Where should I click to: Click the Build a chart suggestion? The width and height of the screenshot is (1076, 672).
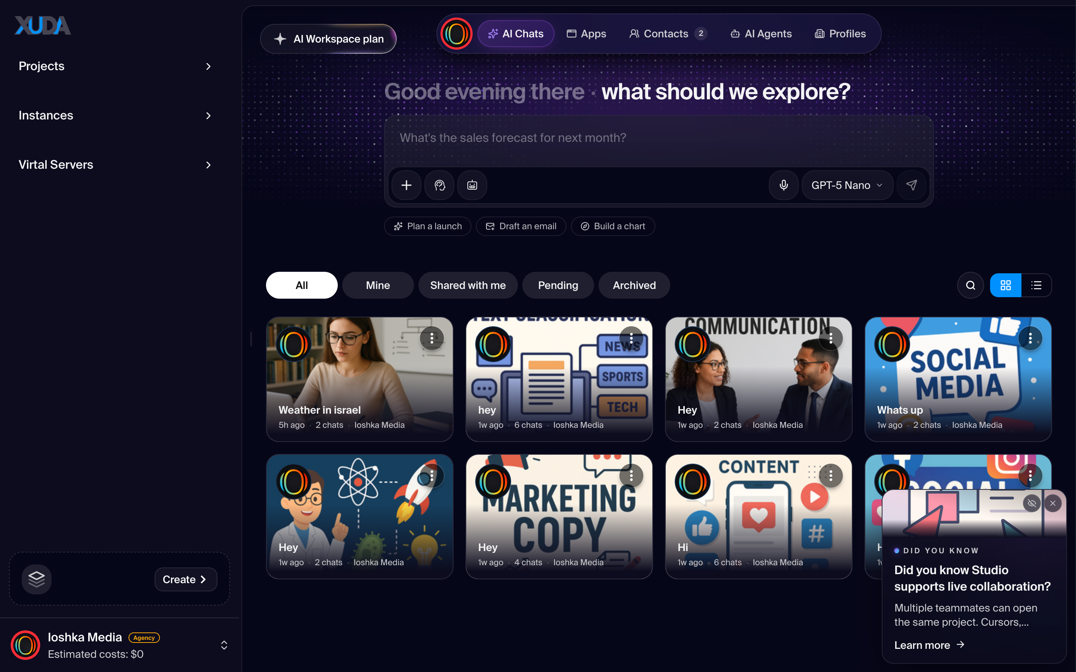pyautogui.click(x=613, y=226)
